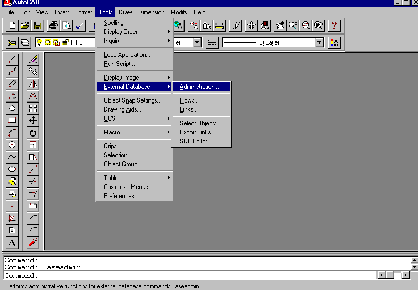Toggle layer 0 lock padlock icon

pos(65,42)
